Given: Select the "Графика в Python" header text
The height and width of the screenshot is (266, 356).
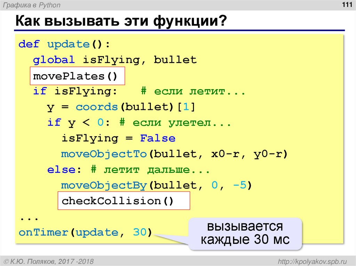Looking at the screenshot, I should click(32, 5).
